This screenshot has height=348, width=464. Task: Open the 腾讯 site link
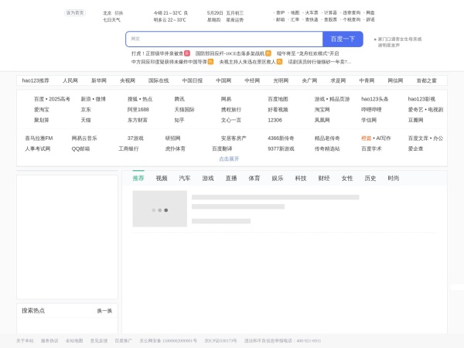pyautogui.click(x=179, y=99)
